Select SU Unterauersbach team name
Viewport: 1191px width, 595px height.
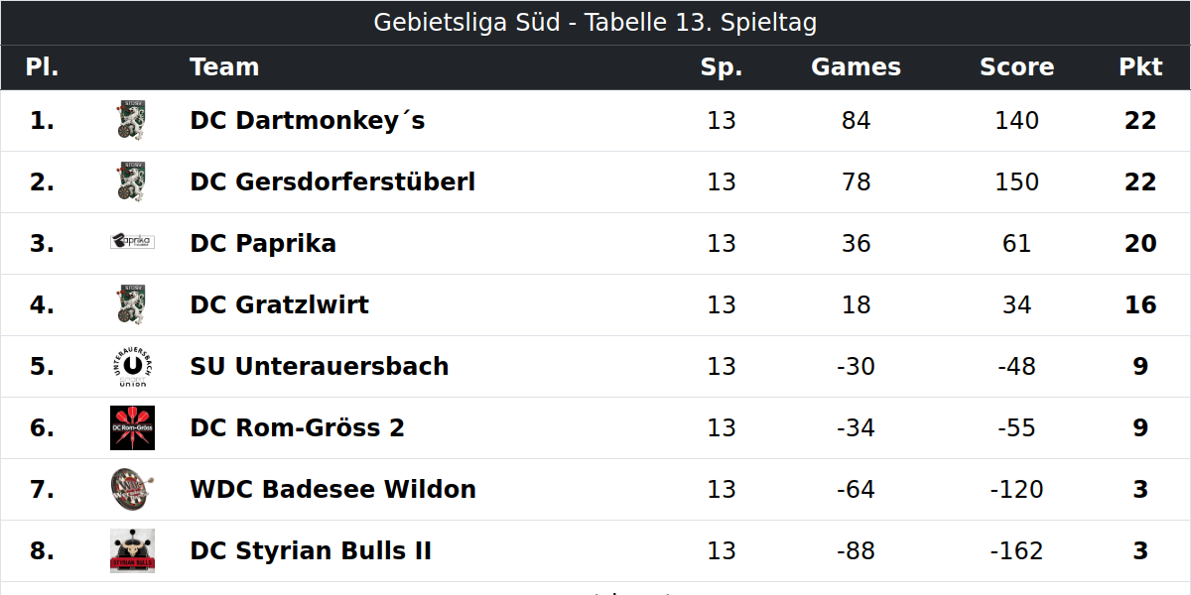pos(320,367)
